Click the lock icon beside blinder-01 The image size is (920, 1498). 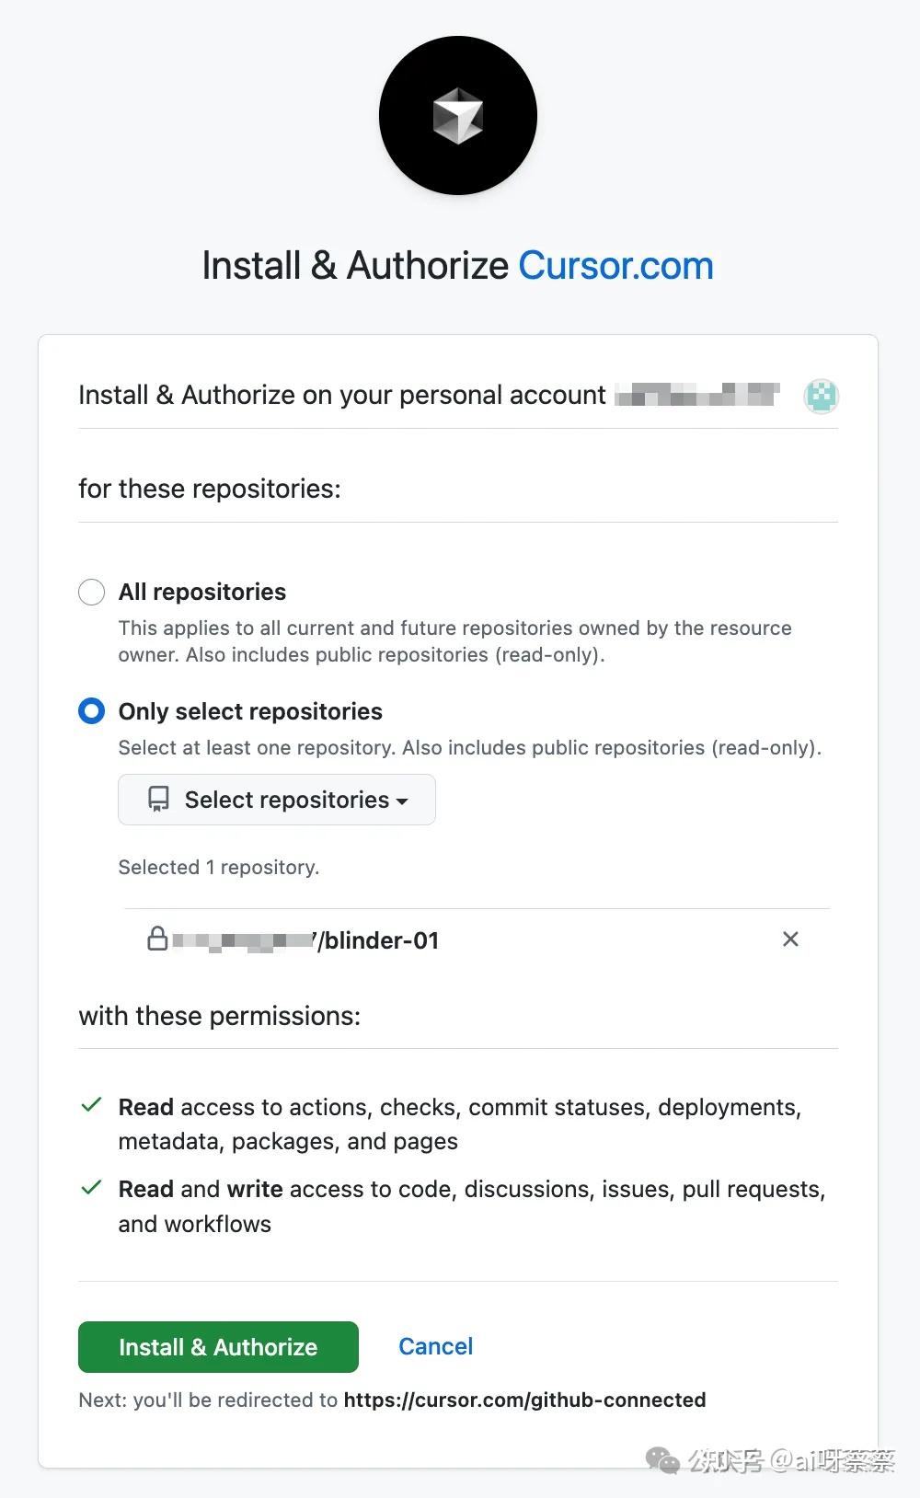pyautogui.click(x=157, y=939)
